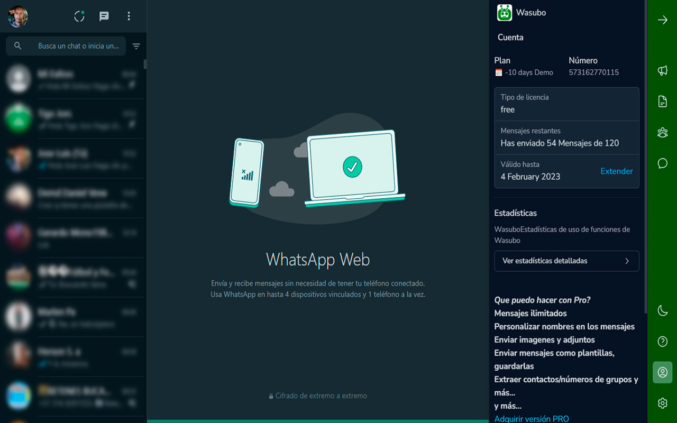Click the date '4 February 2023'

click(x=530, y=177)
